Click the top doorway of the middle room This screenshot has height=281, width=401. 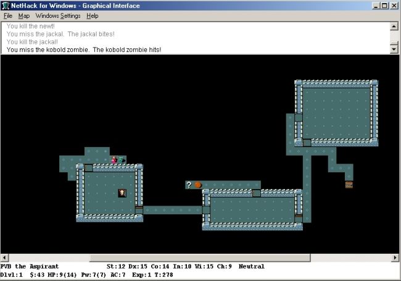(257, 193)
